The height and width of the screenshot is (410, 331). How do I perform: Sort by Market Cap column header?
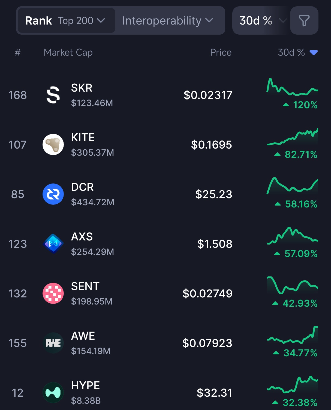coord(68,52)
